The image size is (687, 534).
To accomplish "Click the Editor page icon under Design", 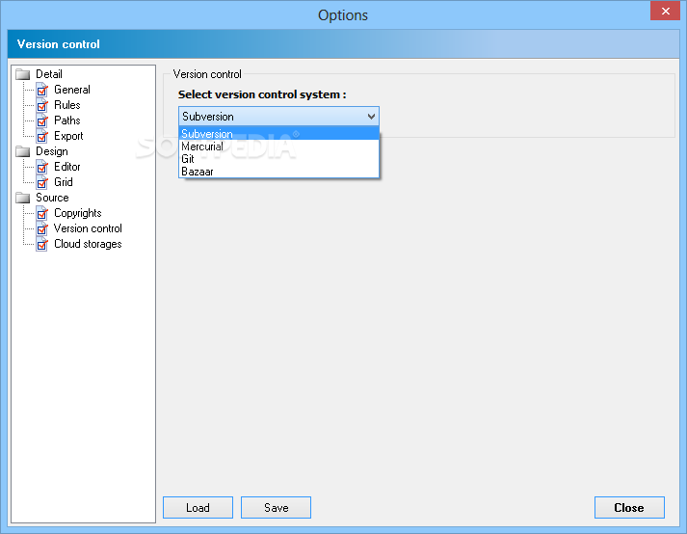I will tap(42, 167).
